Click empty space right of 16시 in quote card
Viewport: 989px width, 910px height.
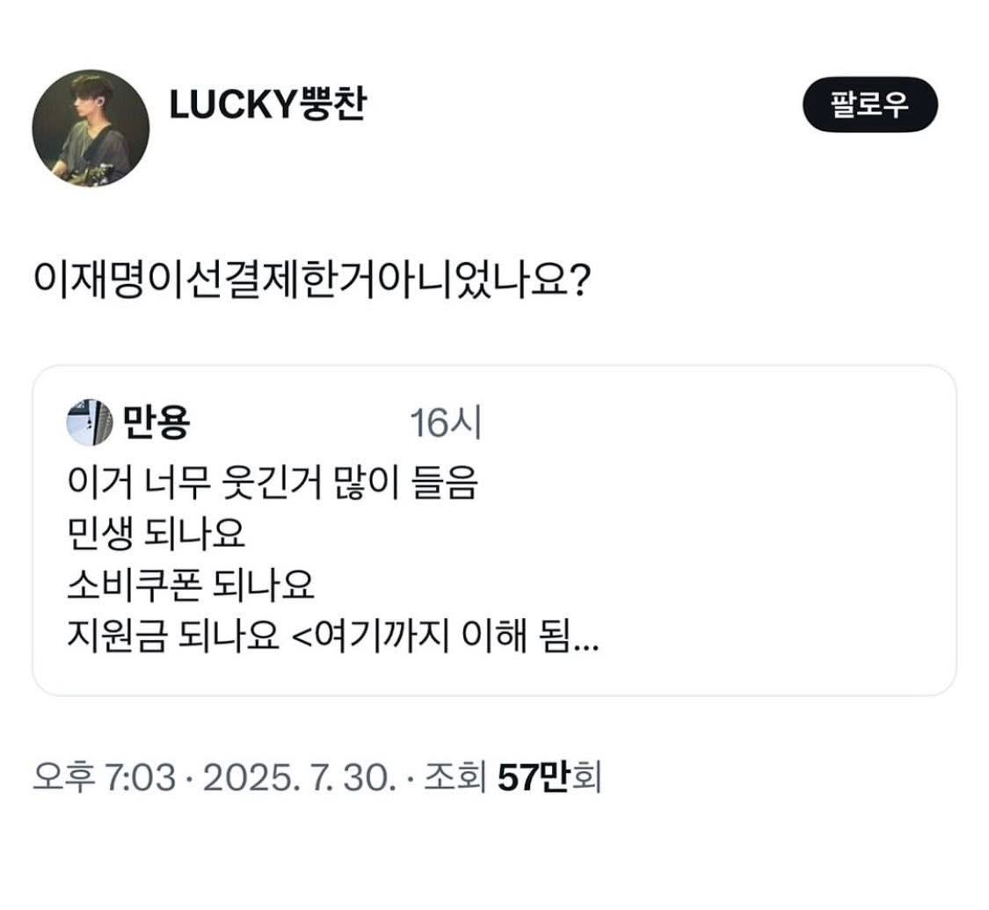point(703,425)
